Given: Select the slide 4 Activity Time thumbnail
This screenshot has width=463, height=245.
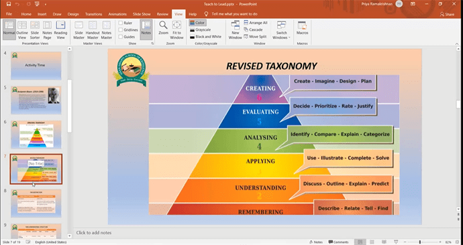Looking at the screenshot, I should point(36,66).
